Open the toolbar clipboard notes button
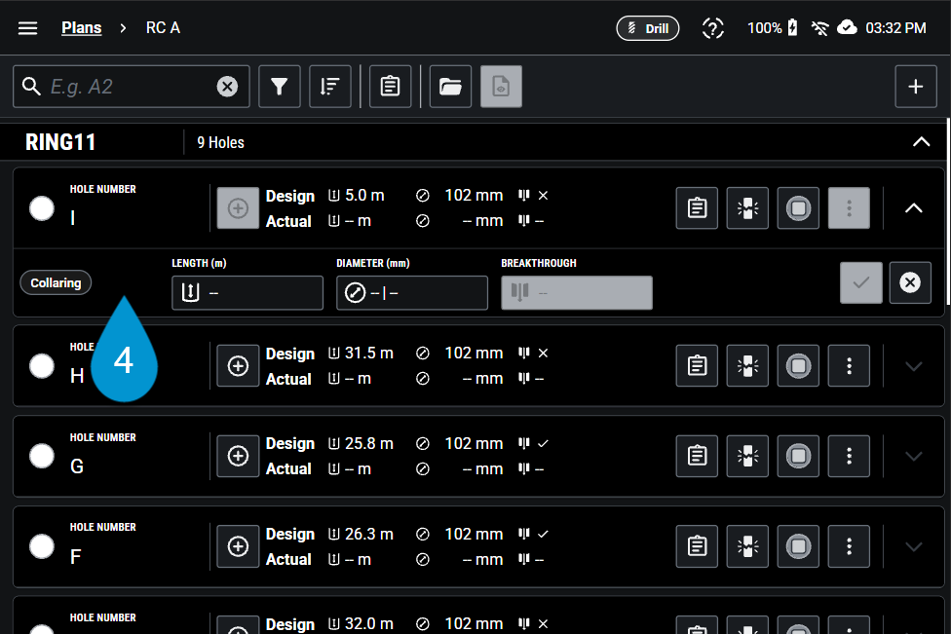The image size is (951, 634). [x=390, y=87]
